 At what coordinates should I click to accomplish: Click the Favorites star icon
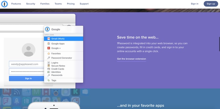click(x=49, y=53)
